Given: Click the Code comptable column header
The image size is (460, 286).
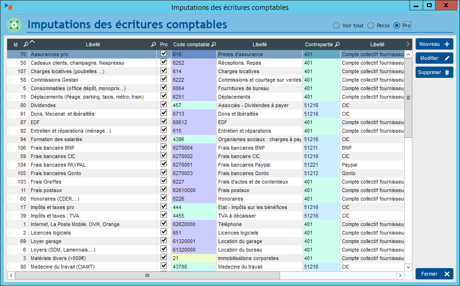Looking at the screenshot, I should pos(191,44).
